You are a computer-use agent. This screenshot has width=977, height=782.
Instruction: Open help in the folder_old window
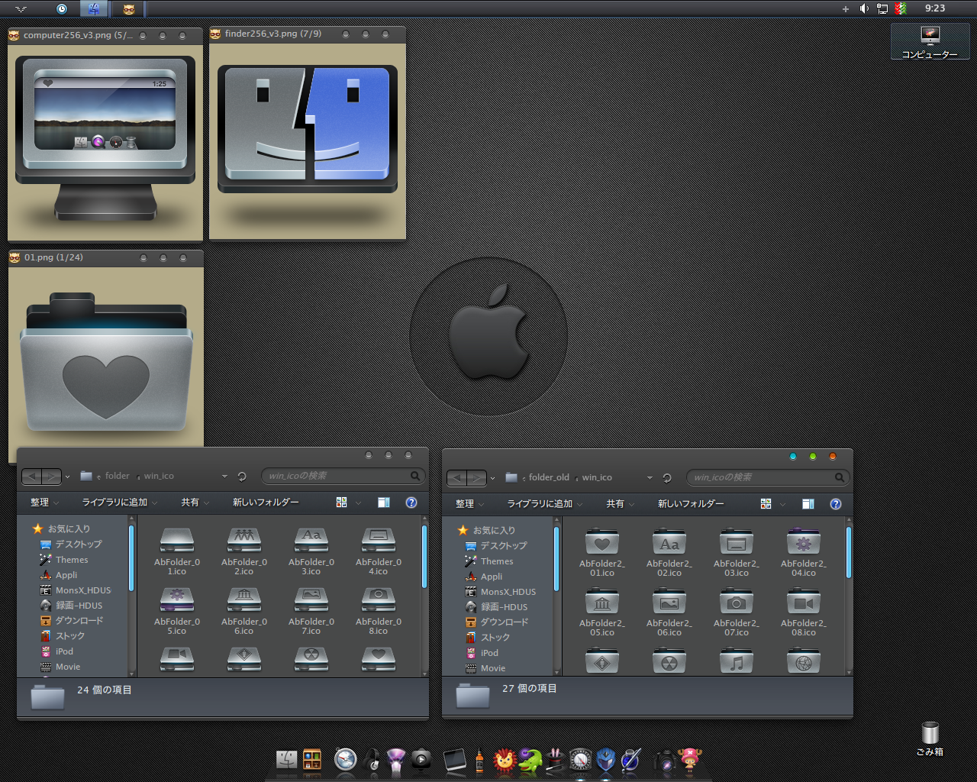[x=836, y=504]
